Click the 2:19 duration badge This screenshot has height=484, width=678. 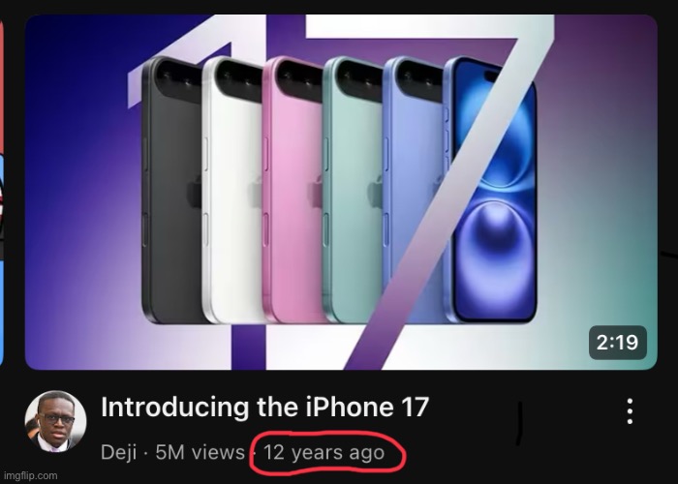pos(618,343)
